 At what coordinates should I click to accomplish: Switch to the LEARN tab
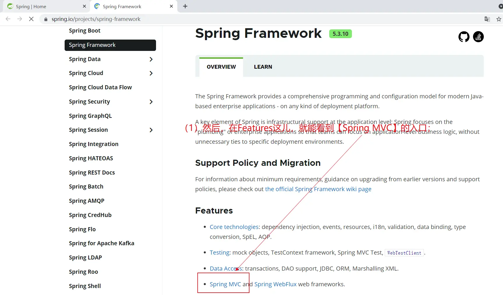[263, 67]
